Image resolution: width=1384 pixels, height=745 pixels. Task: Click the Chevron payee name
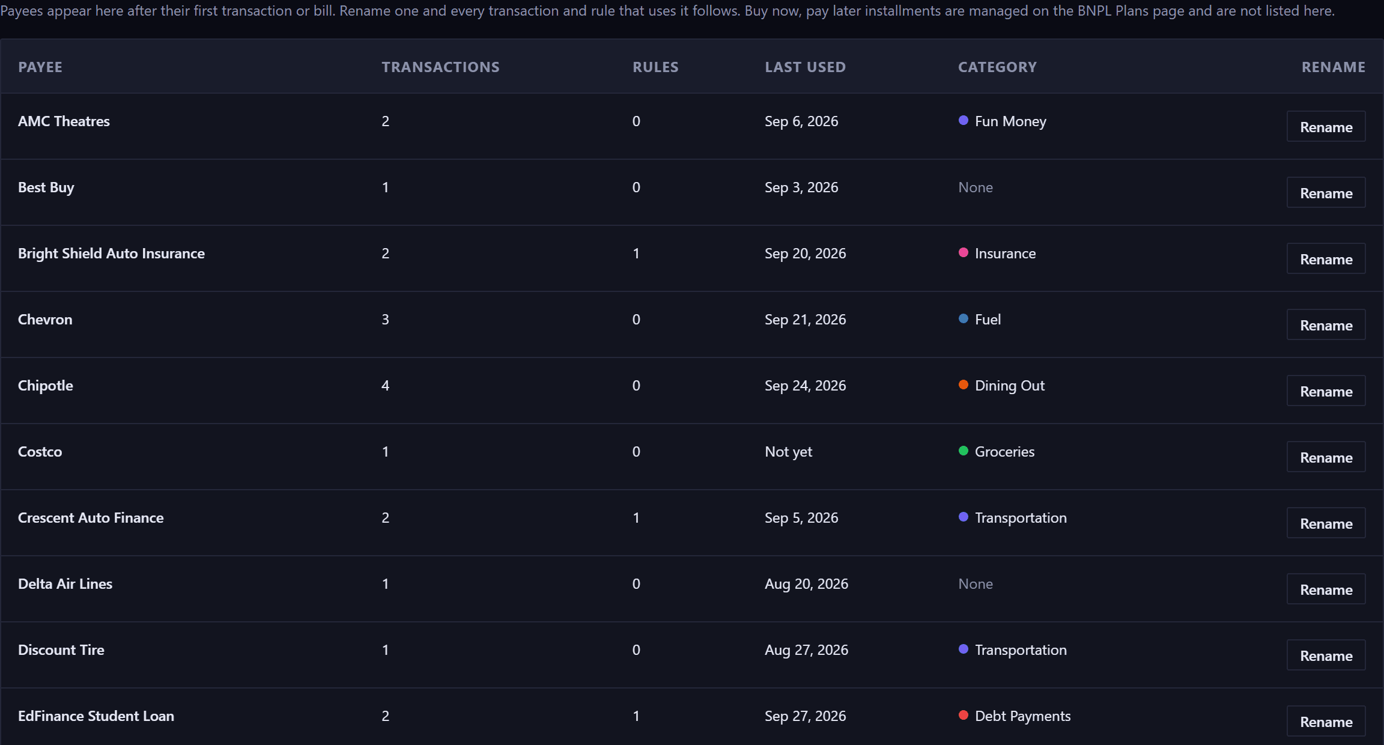point(45,320)
